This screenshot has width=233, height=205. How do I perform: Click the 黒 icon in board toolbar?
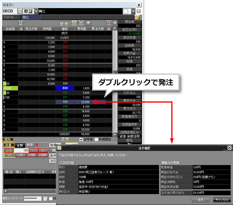tap(88, 23)
